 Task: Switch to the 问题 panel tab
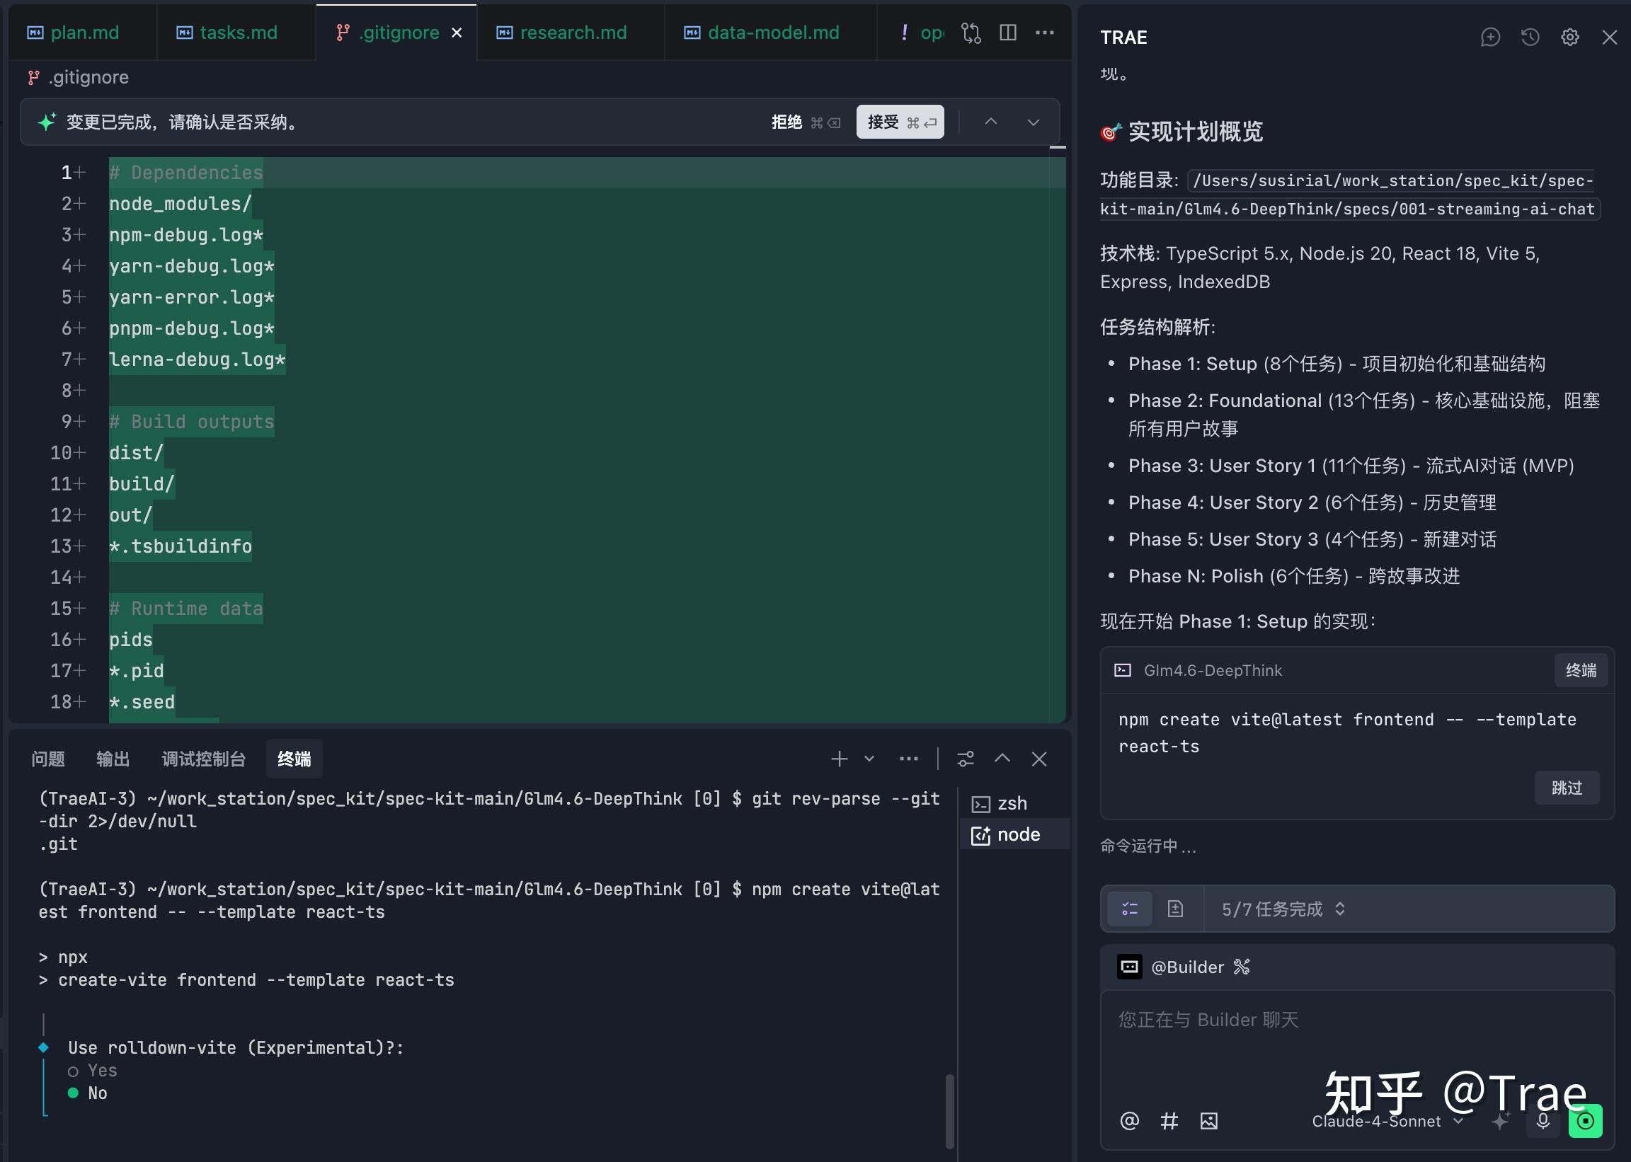(x=47, y=759)
